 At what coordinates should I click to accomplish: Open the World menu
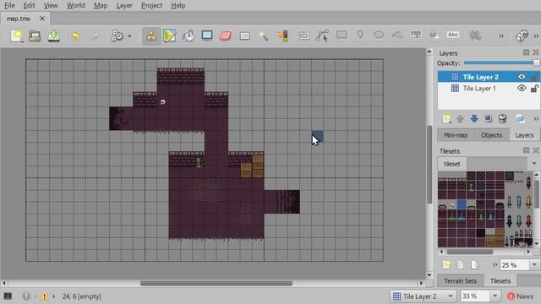pos(75,6)
